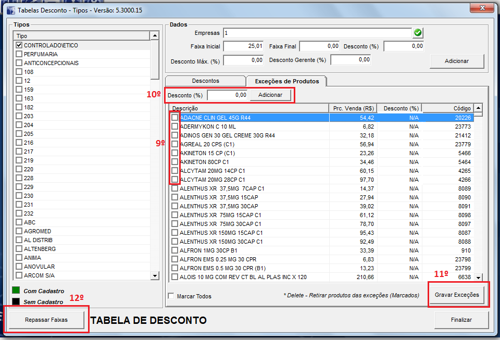Click the Repassar Faixas button

(x=46, y=320)
